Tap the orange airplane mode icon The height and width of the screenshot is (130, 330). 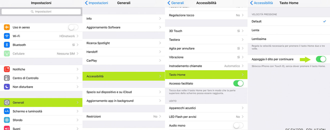click(x=7, y=27)
